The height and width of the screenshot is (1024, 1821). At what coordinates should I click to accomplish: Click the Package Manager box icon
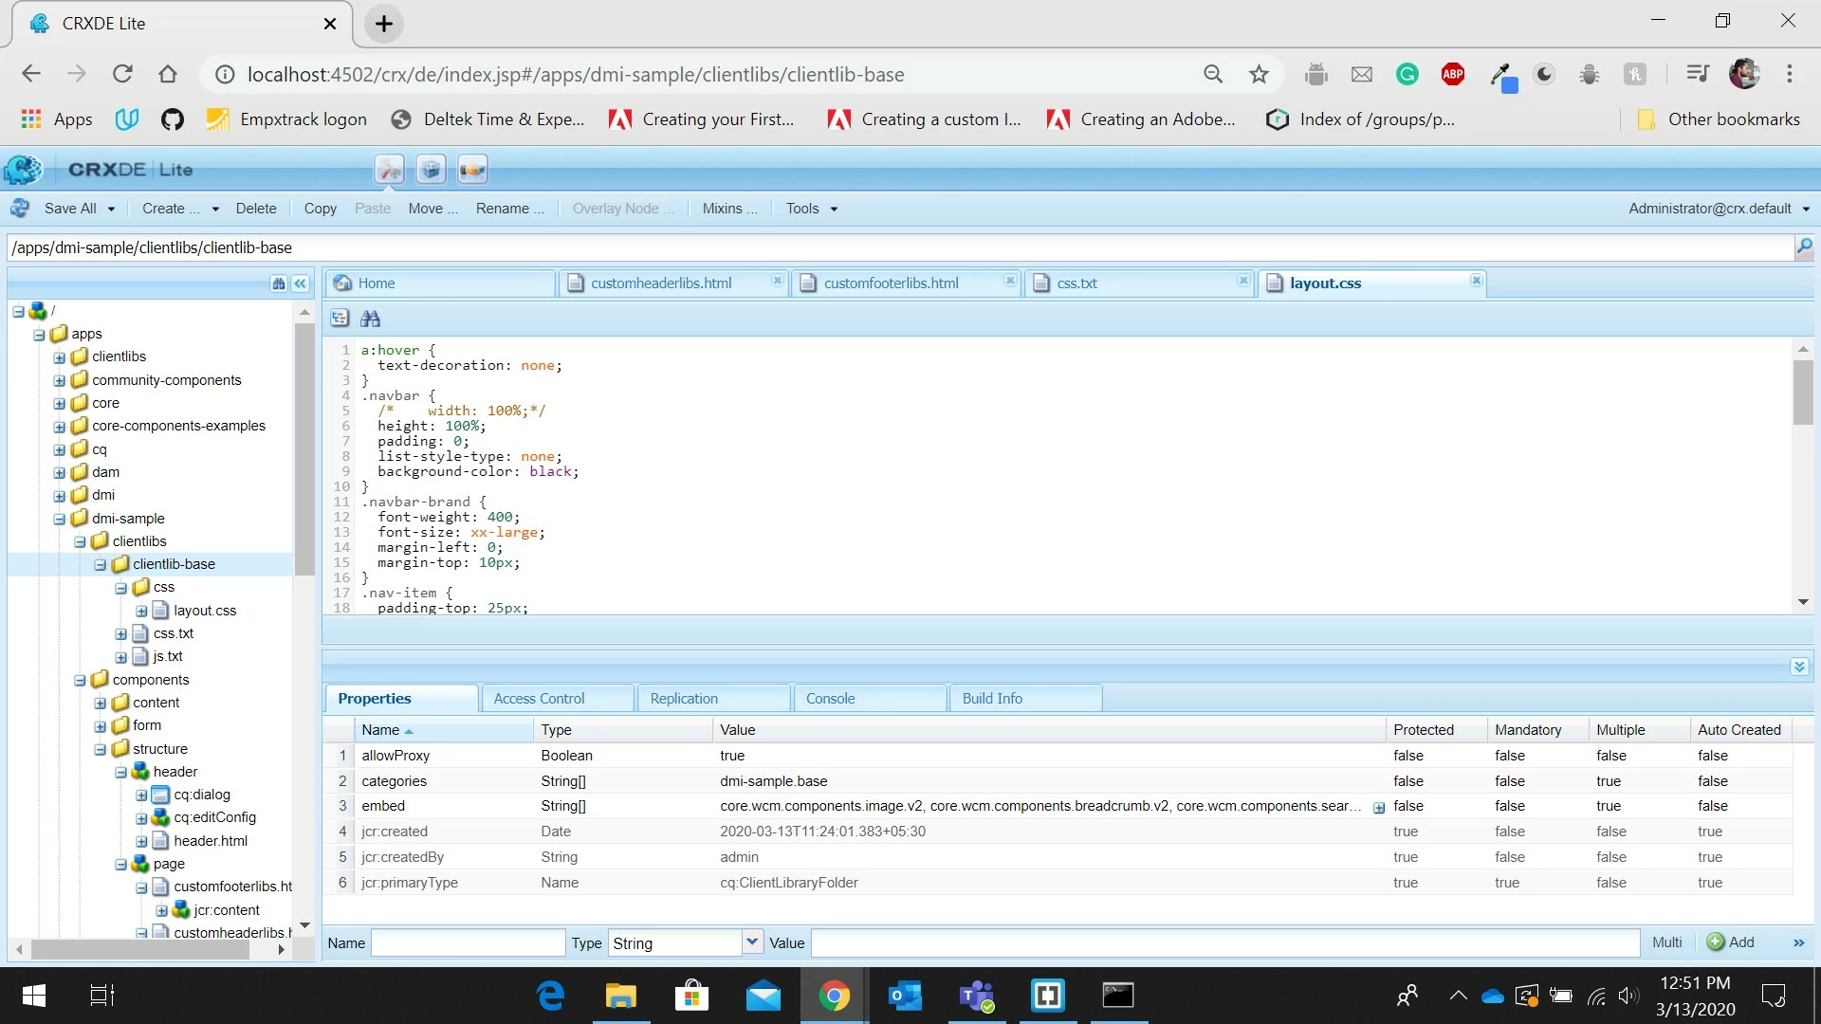coord(431,170)
